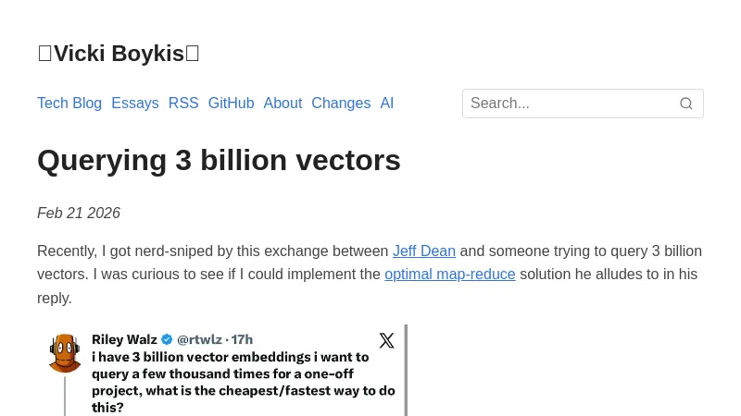Image resolution: width=741 pixels, height=416 pixels.
Task: Click the Riley Walz name in tweet
Action: pyautogui.click(x=124, y=339)
